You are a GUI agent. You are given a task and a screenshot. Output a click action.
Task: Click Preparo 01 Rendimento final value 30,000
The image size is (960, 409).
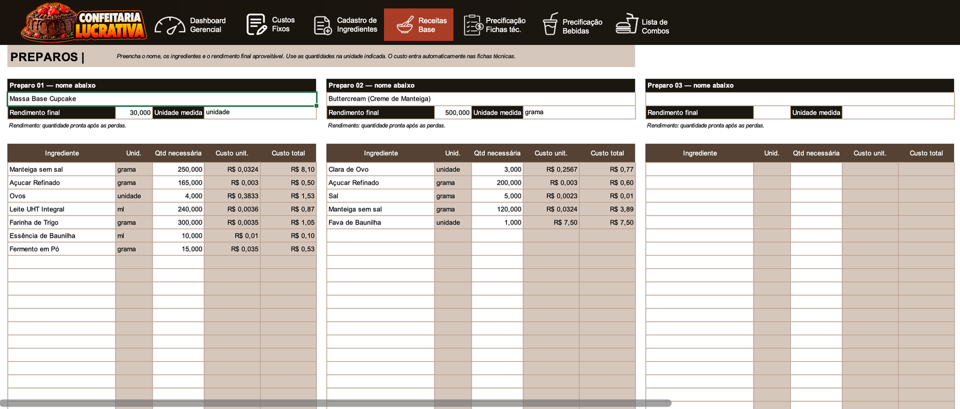[134, 113]
